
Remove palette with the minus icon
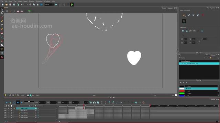click(207, 58)
